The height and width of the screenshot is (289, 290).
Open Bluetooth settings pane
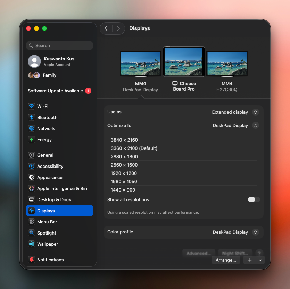(x=59, y=117)
